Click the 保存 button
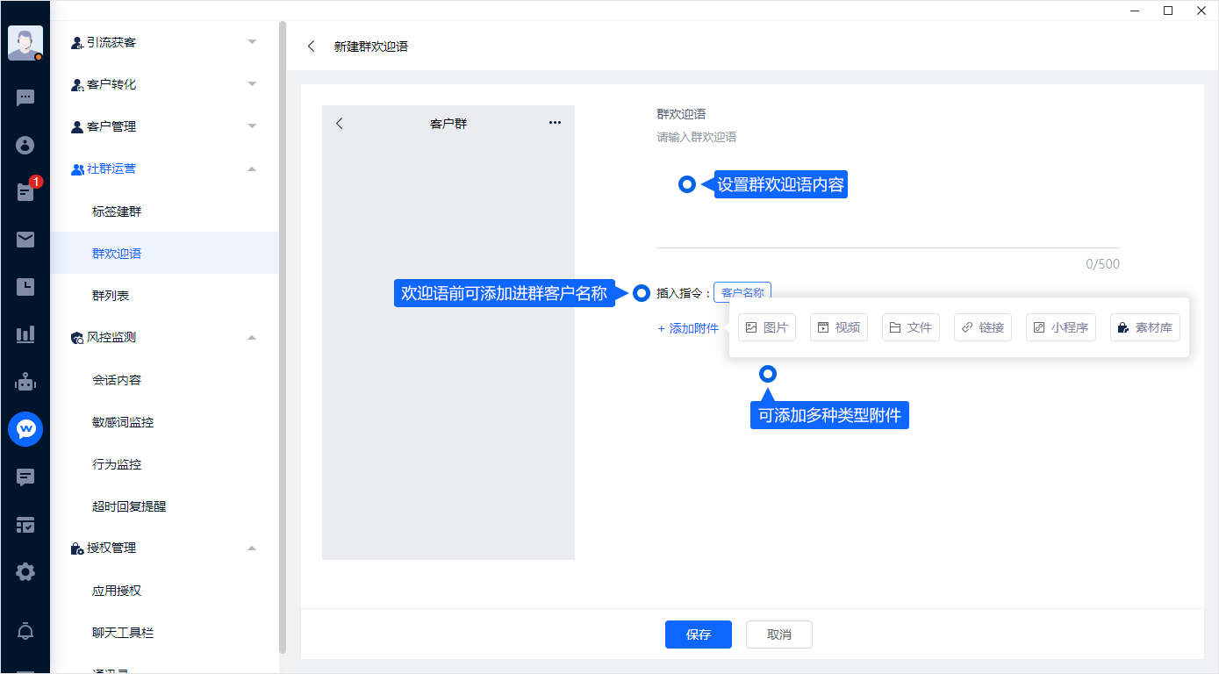The image size is (1219, 674). point(698,635)
